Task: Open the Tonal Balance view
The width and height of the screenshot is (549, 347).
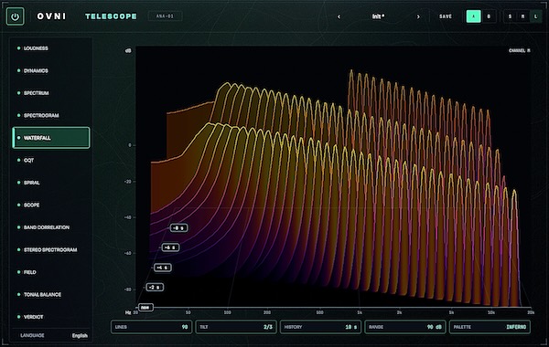Action: pos(51,294)
